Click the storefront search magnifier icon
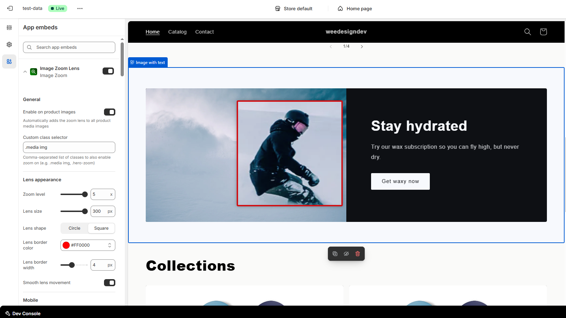Screen dimensions: 566x318 pyautogui.click(x=527, y=32)
